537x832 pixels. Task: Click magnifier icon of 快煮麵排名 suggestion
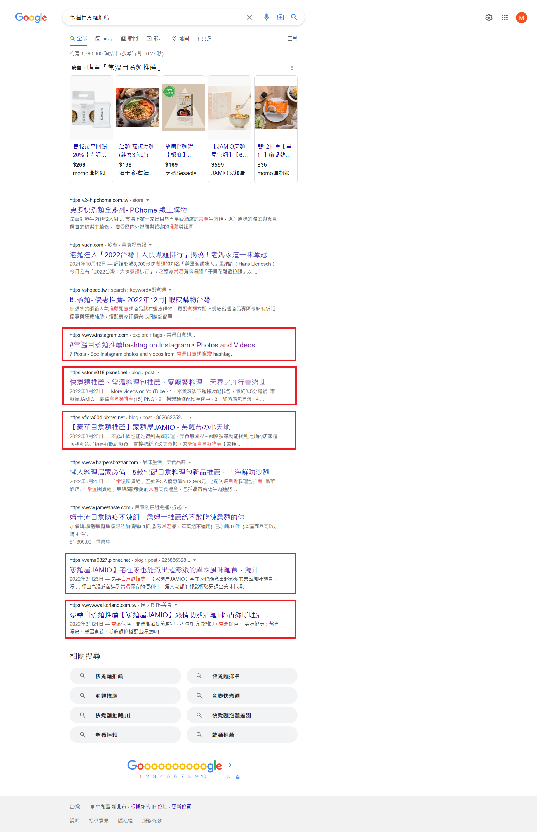tap(199, 676)
